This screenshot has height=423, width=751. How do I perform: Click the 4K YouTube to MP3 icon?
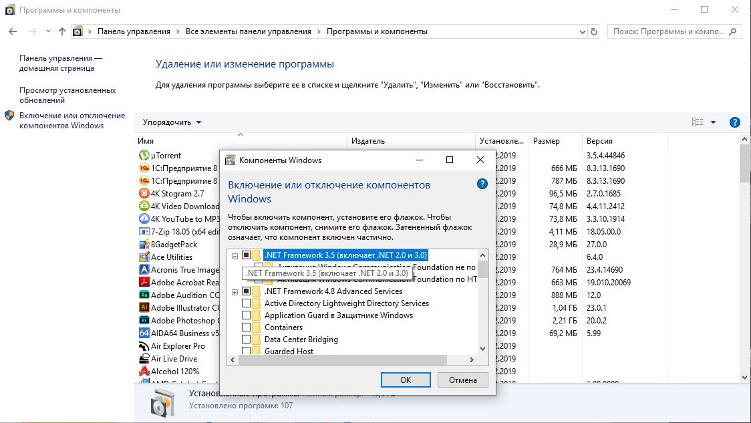click(x=144, y=219)
